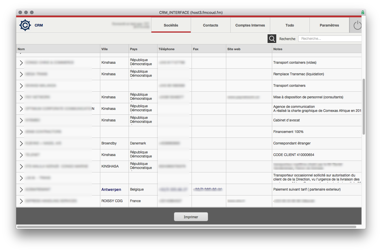Click the Site web column header
This screenshot has height=252, width=382.
(x=249, y=49)
